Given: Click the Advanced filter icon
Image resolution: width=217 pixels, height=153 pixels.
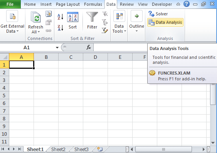Looking at the screenshot, I should 105,30.
